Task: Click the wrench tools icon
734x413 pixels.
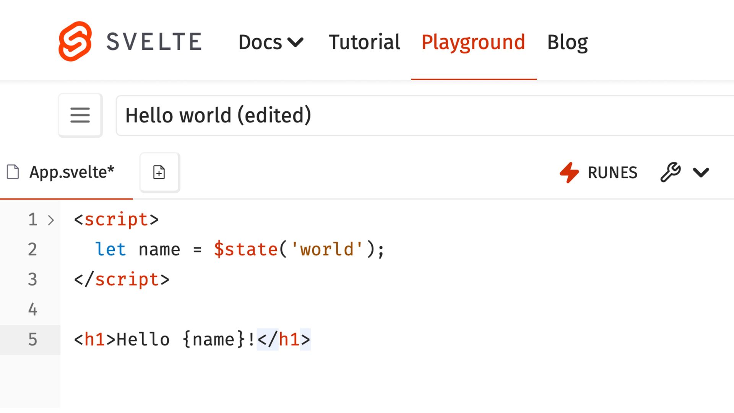Action: coord(670,172)
